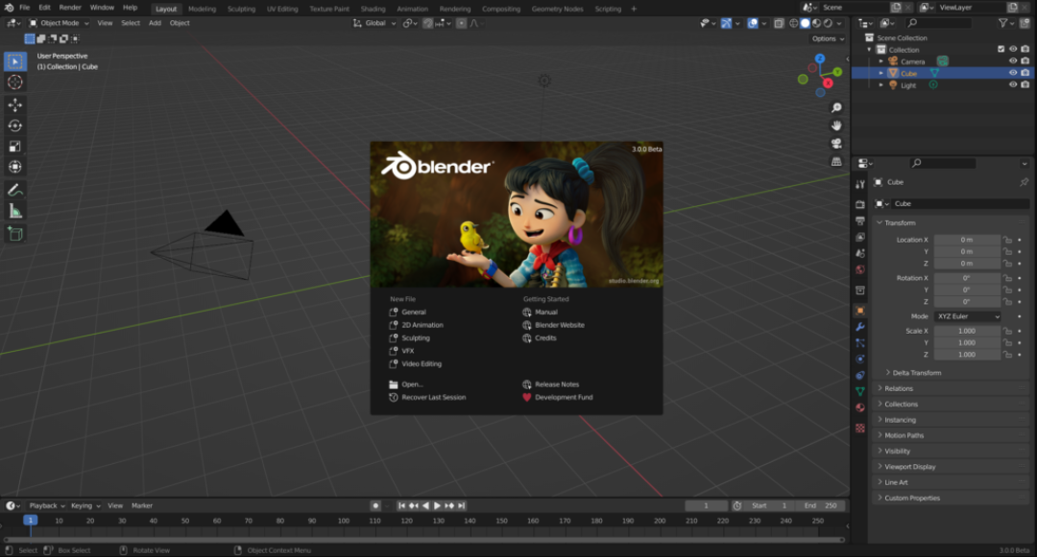The width and height of the screenshot is (1037, 557).
Task: Open the Render menu
Action: click(70, 8)
